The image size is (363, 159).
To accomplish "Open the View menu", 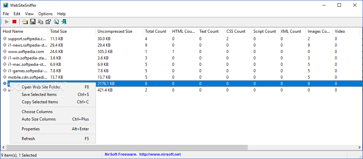I will tap(29, 14).
